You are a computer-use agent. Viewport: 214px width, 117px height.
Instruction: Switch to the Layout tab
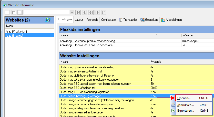[x=79, y=20]
